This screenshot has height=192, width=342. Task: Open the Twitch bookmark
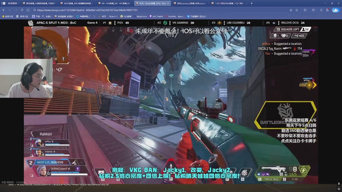coord(156,16)
